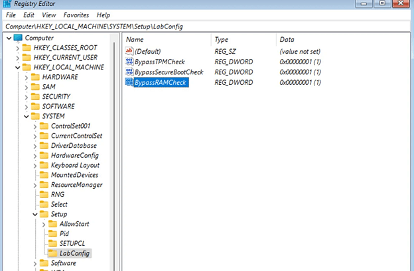Select the Pid key label in the tree

tap(64, 234)
